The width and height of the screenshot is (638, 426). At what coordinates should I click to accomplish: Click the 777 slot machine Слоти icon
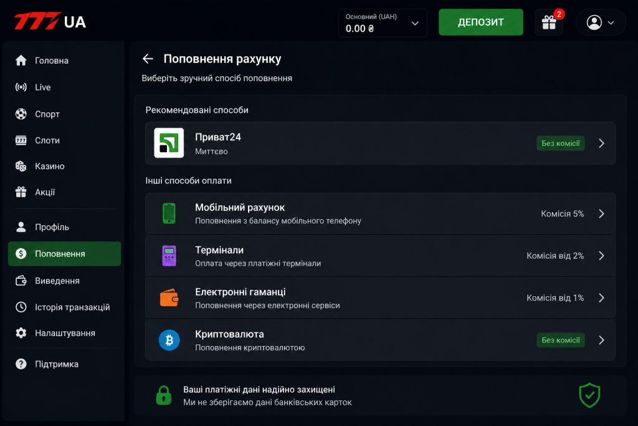tap(21, 140)
